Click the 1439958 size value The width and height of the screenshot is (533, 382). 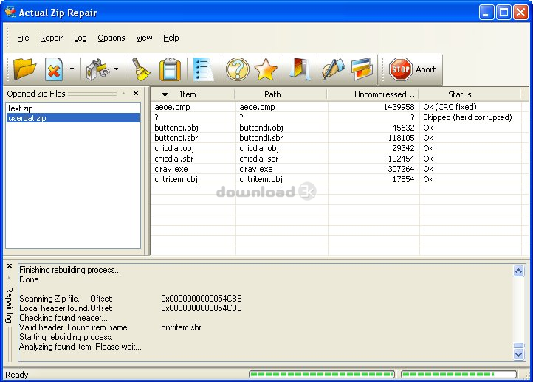(x=399, y=107)
